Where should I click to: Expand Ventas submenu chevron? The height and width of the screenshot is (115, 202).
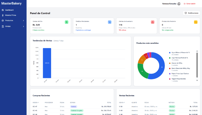[x=24, y=26]
